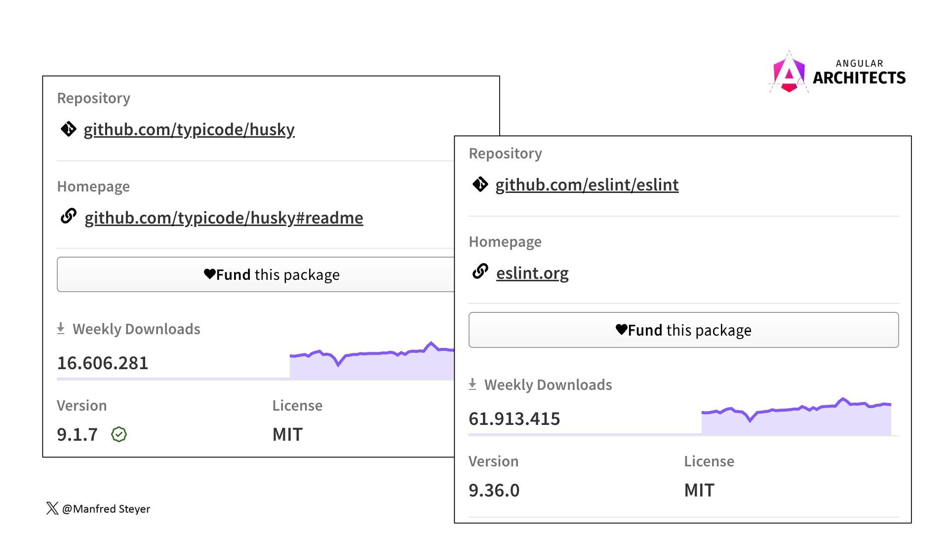Click the @Manfred Steyer handle text
The image size is (948, 533).
pos(106,509)
